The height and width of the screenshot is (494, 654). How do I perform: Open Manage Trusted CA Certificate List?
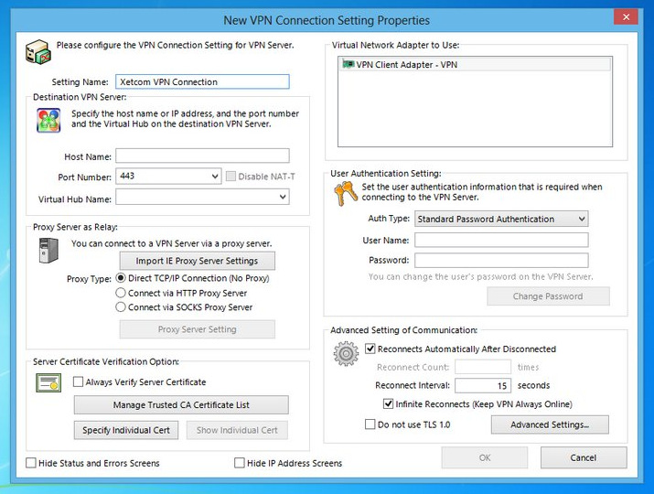181,404
